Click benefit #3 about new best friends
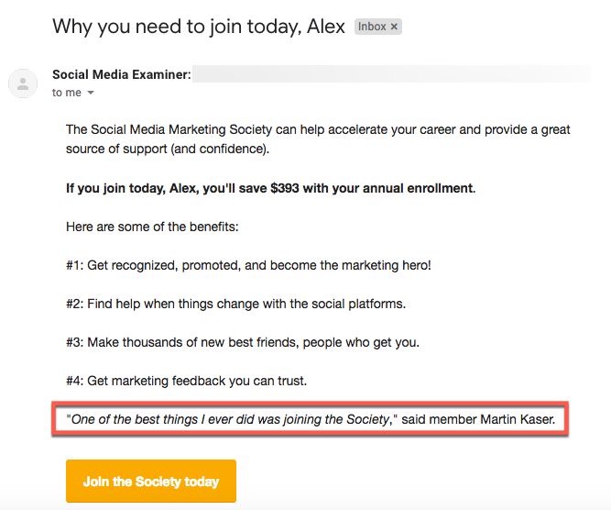 click(x=243, y=342)
